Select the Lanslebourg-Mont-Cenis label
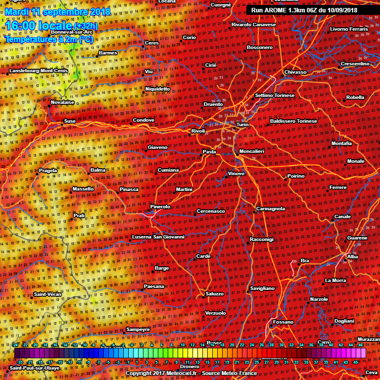This screenshot has height=380, width=380. [x=39, y=71]
